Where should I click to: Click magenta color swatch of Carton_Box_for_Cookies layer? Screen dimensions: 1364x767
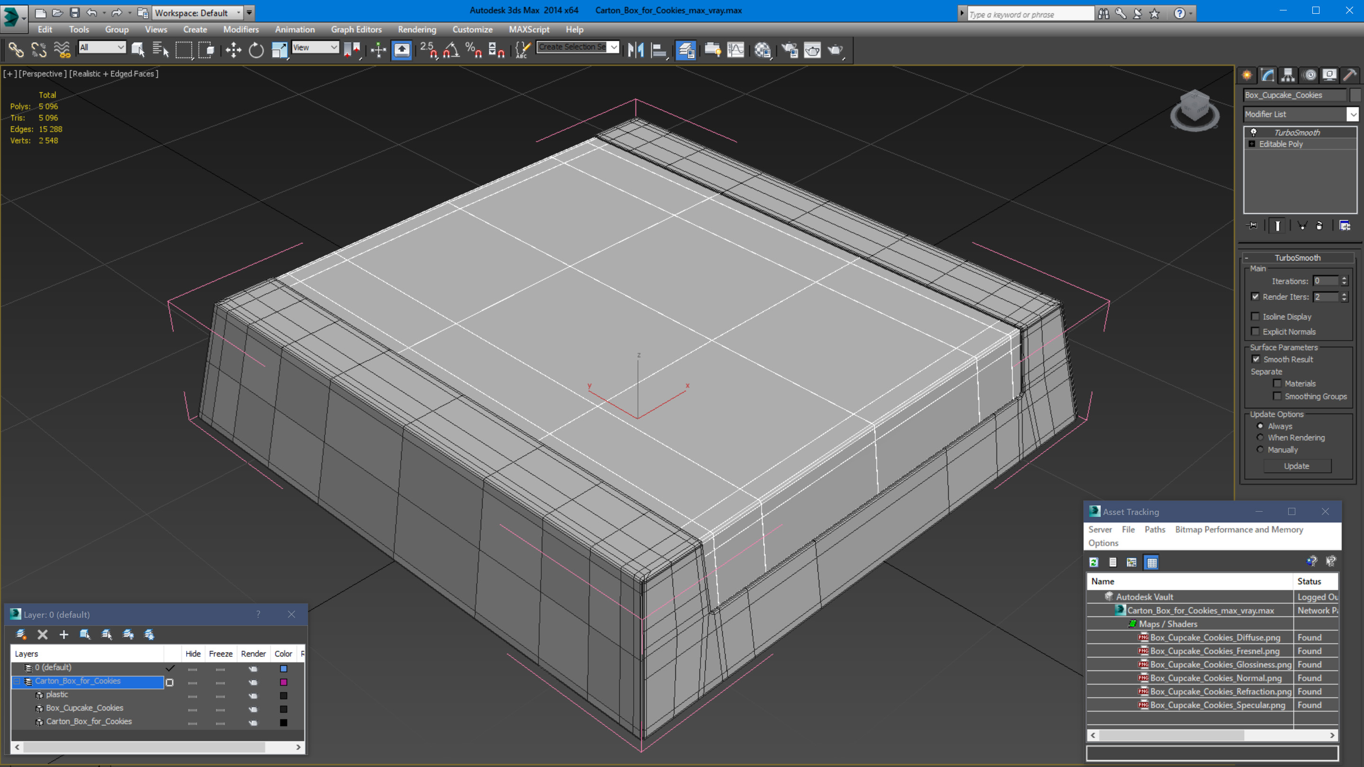[x=283, y=682]
